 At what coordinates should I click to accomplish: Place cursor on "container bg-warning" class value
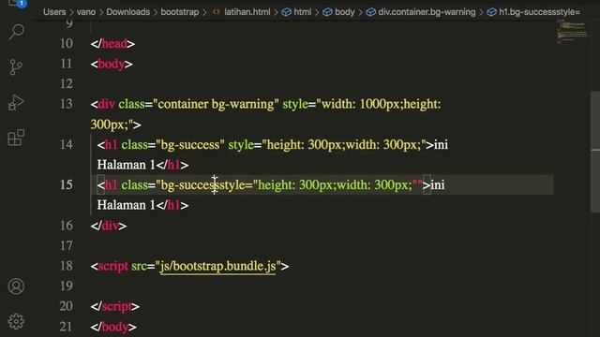tap(217, 104)
